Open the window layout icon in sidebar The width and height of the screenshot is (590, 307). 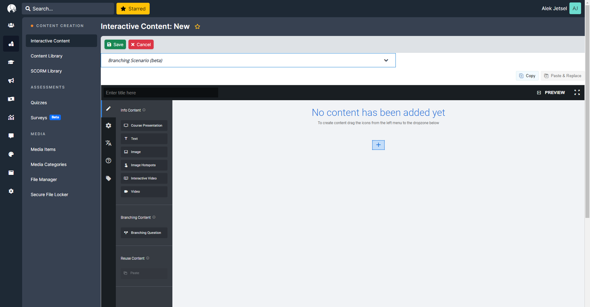pyautogui.click(x=11, y=173)
